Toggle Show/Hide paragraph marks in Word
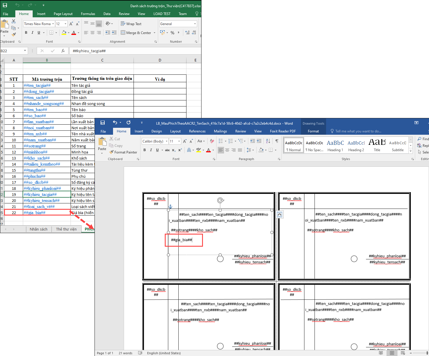Viewport: 429px width, 356px height. pyautogui.click(x=277, y=141)
